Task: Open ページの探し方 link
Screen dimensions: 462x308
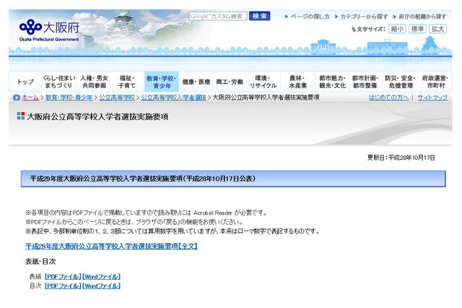Action: [310, 17]
